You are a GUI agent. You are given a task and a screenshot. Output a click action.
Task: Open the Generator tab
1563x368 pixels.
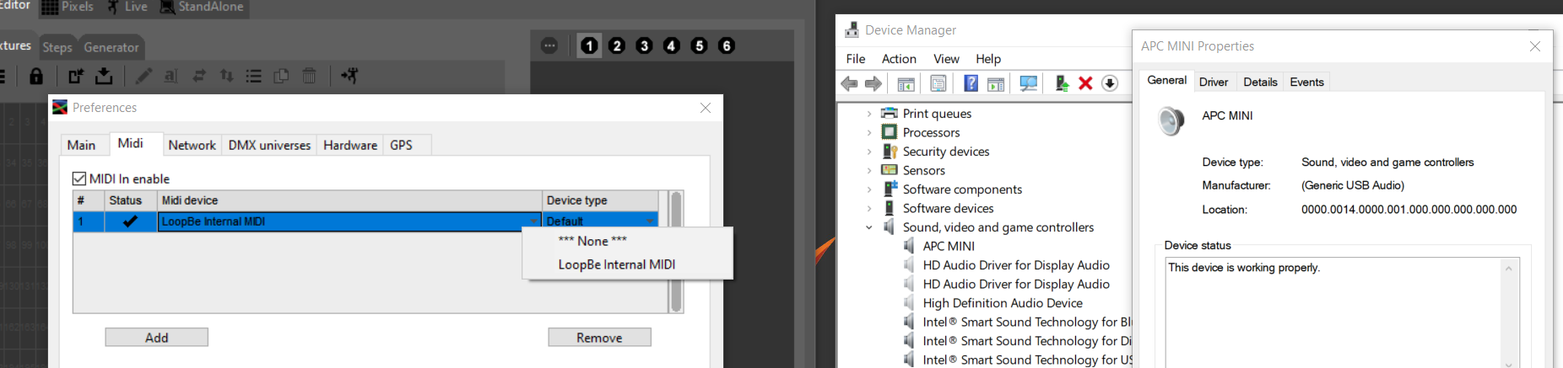(111, 47)
